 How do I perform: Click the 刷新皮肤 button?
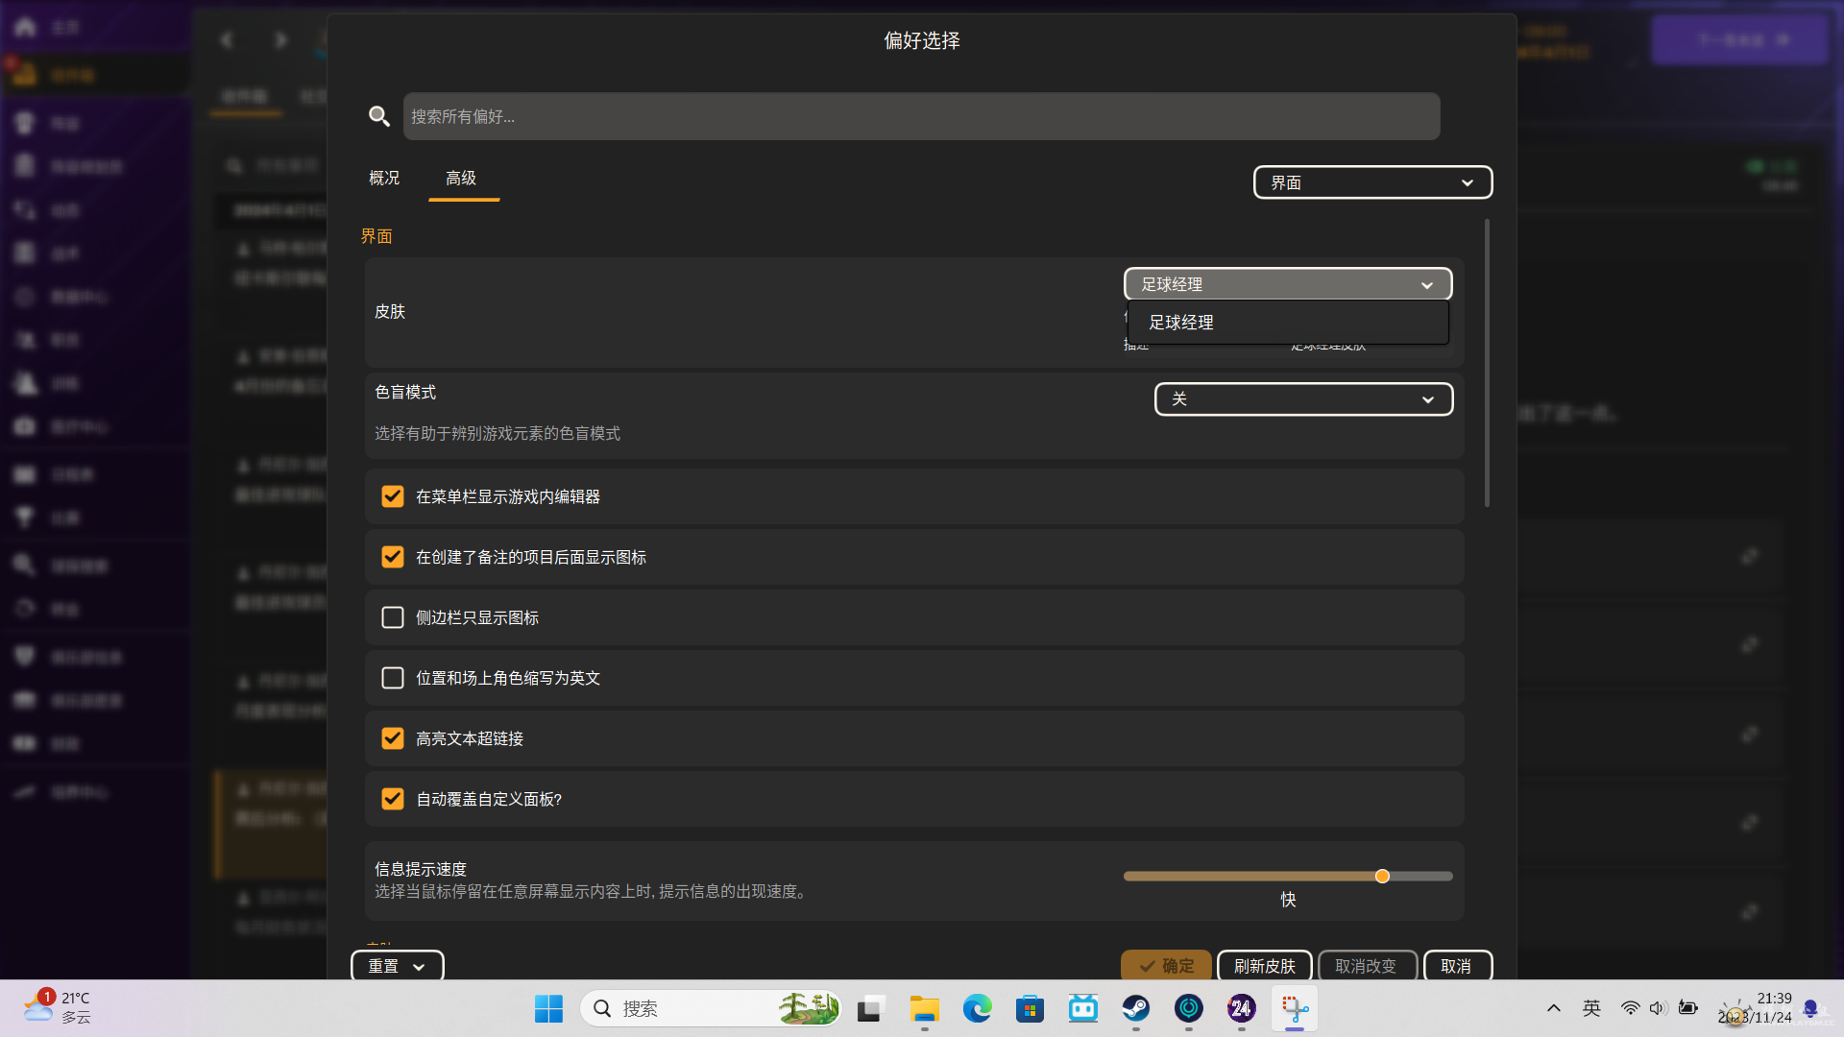click(x=1264, y=966)
